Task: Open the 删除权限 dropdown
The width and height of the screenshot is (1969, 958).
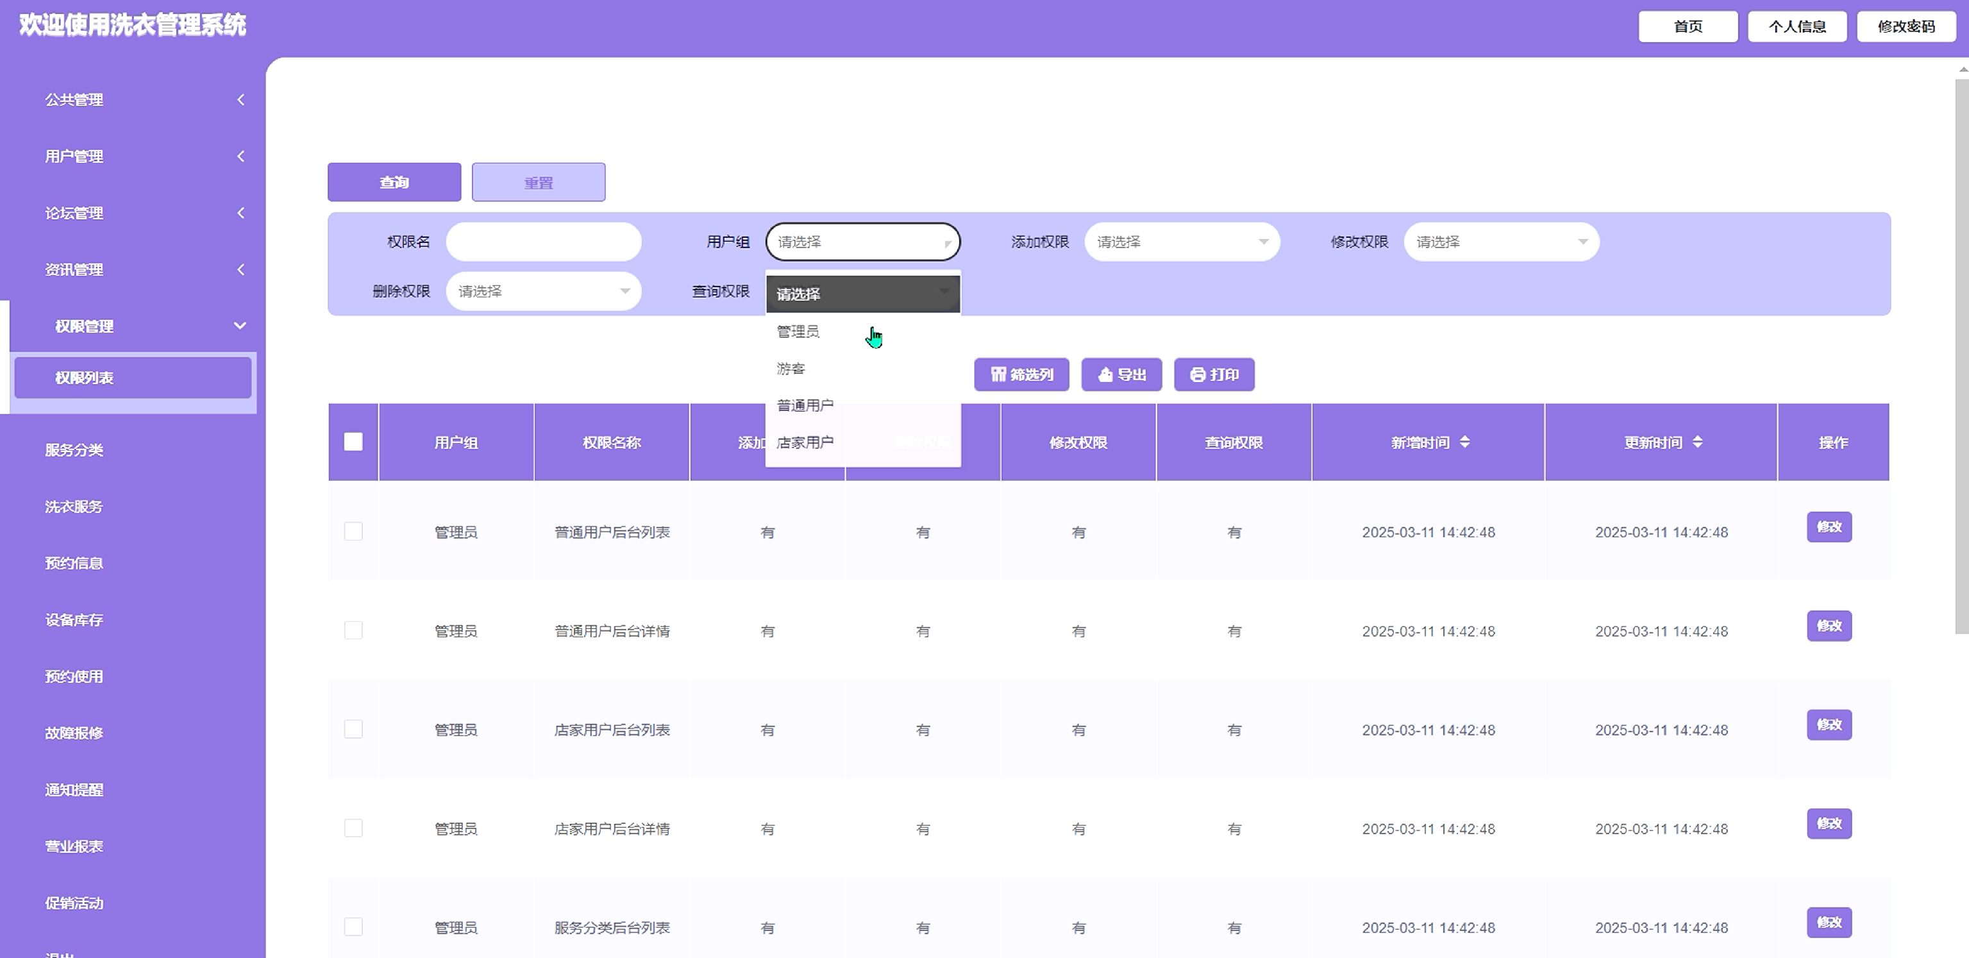Action: pos(544,291)
